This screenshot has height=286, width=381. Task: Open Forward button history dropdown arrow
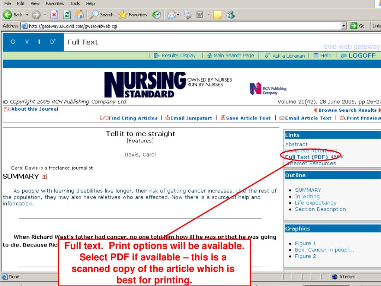tap(45, 15)
